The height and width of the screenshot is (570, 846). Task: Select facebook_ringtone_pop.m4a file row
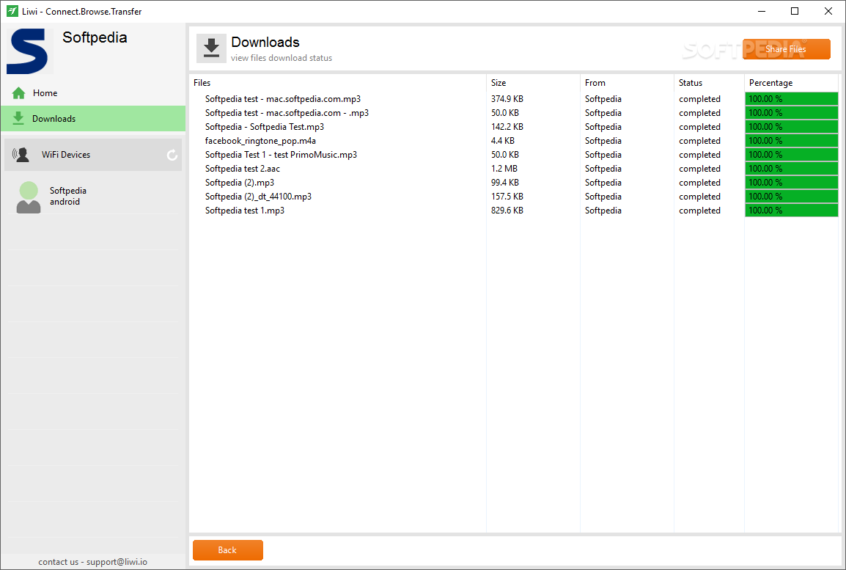(260, 141)
